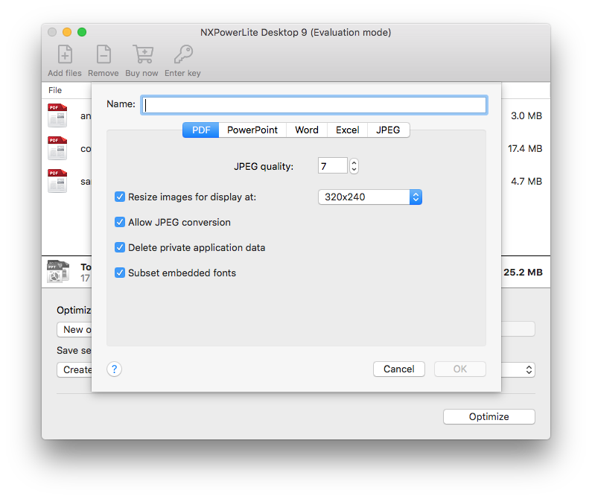Click the 25.2 MB total size
592x499 pixels.
tap(523, 273)
